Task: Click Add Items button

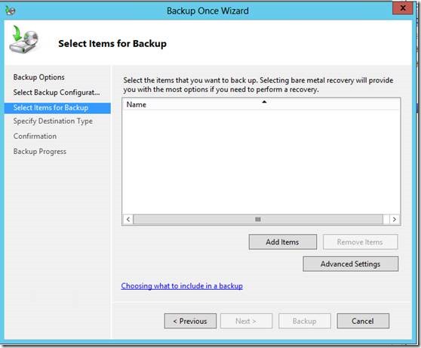Action: point(282,242)
